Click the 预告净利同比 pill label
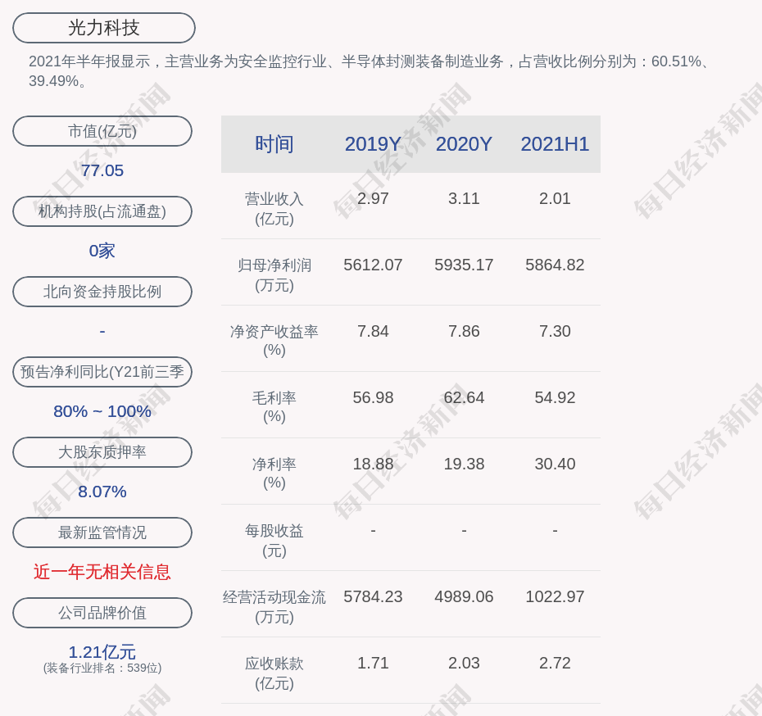 [x=102, y=372]
